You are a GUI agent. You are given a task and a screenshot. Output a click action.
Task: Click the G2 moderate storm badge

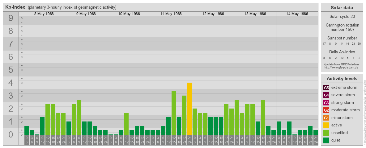coord(326,110)
